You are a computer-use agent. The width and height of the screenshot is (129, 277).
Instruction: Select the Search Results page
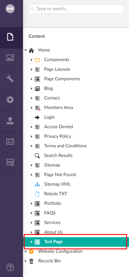(x=58, y=155)
